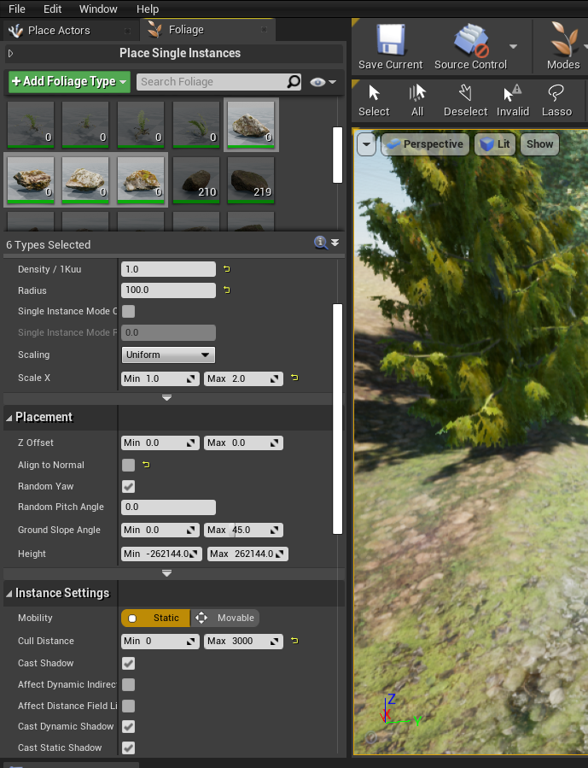The height and width of the screenshot is (768, 588).
Task: Click the search magnifier icon in Search Foliage
Action: pyautogui.click(x=294, y=81)
